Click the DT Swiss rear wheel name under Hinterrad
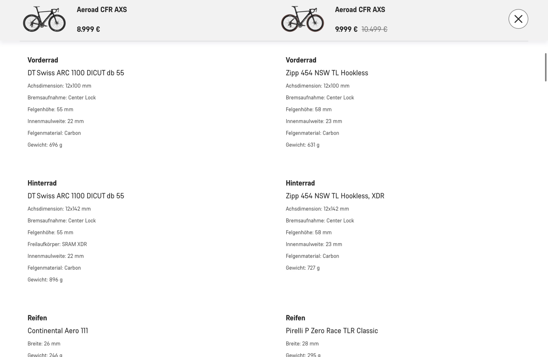 pos(76,196)
